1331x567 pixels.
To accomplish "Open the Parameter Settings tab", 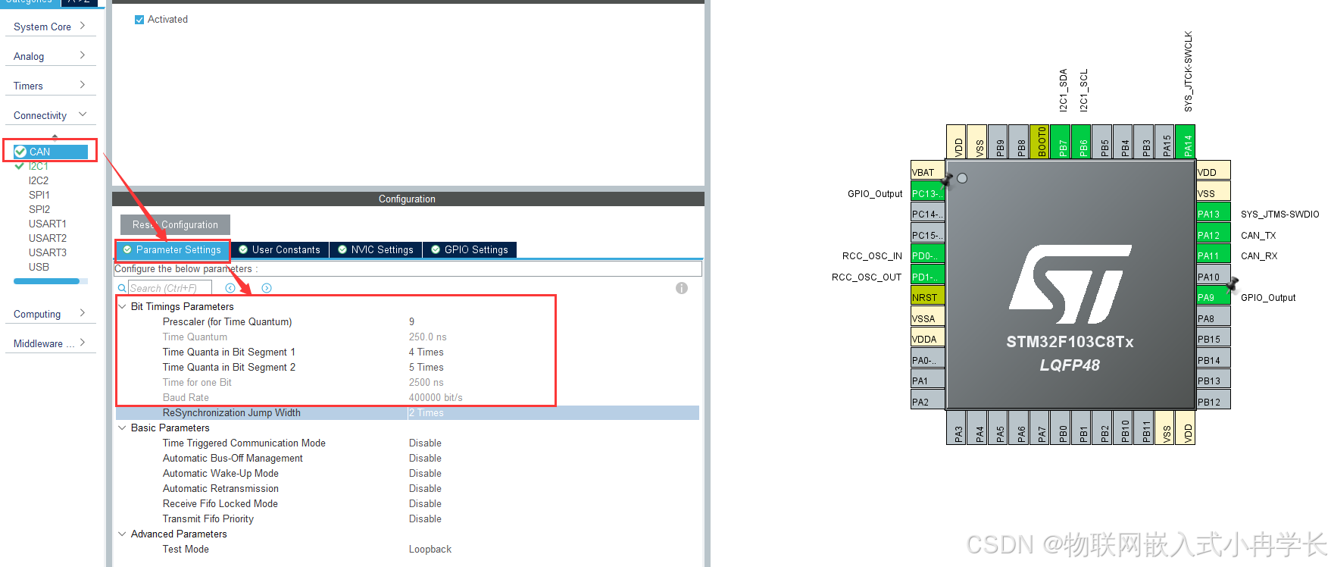I will coord(173,249).
